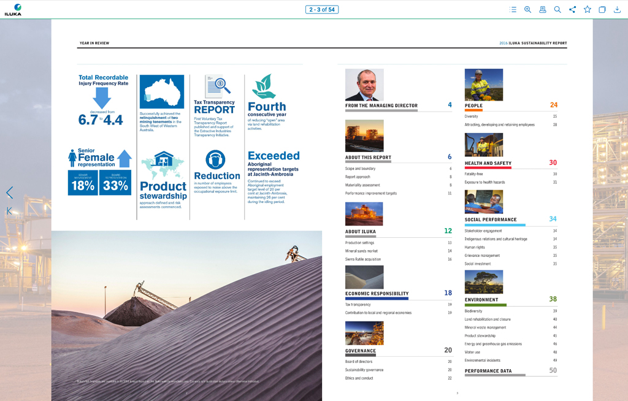Click "Sierra Rutile acquisition" text
Viewport: 628px width, 401px height.
(x=363, y=259)
